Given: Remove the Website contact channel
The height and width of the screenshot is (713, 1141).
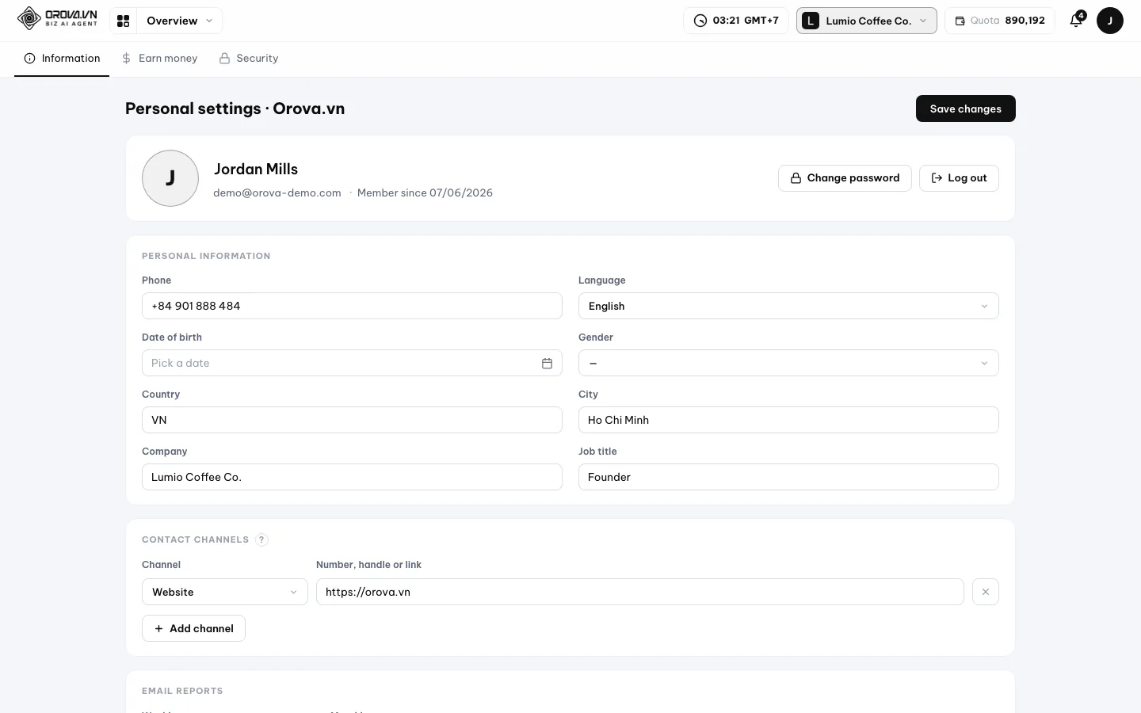Looking at the screenshot, I should tap(986, 592).
